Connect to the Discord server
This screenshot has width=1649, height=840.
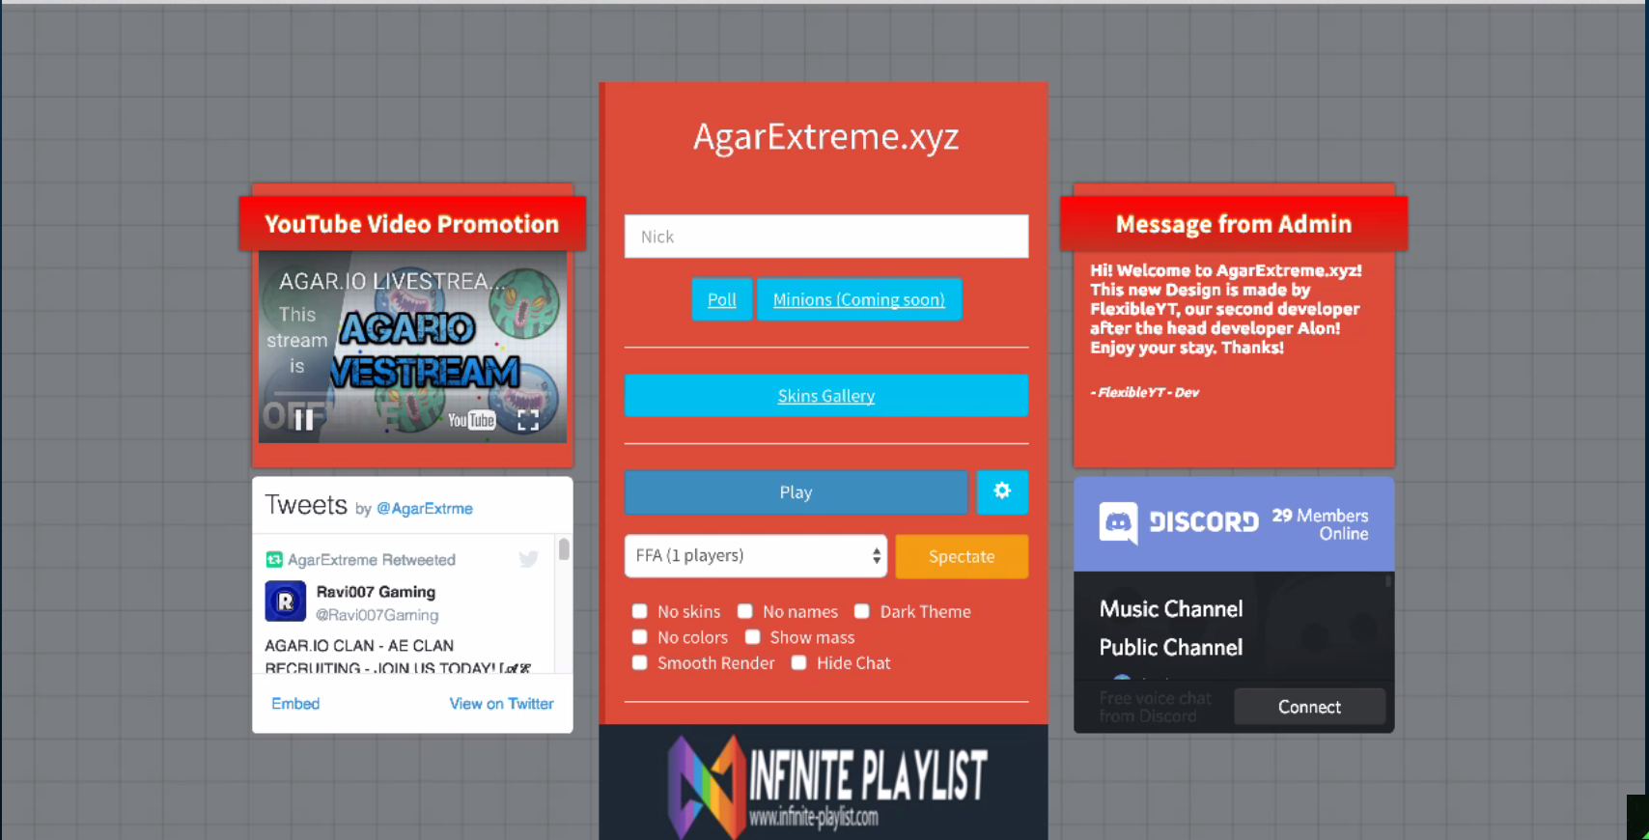point(1309,707)
